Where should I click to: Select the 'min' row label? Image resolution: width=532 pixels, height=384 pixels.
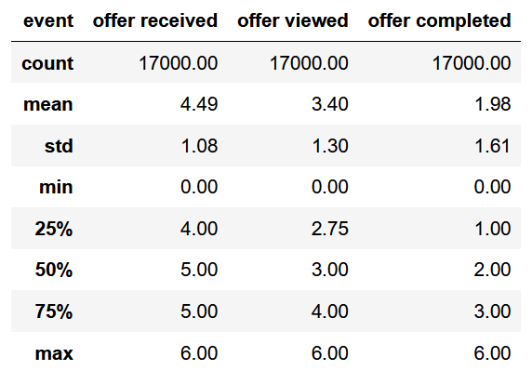coord(56,187)
